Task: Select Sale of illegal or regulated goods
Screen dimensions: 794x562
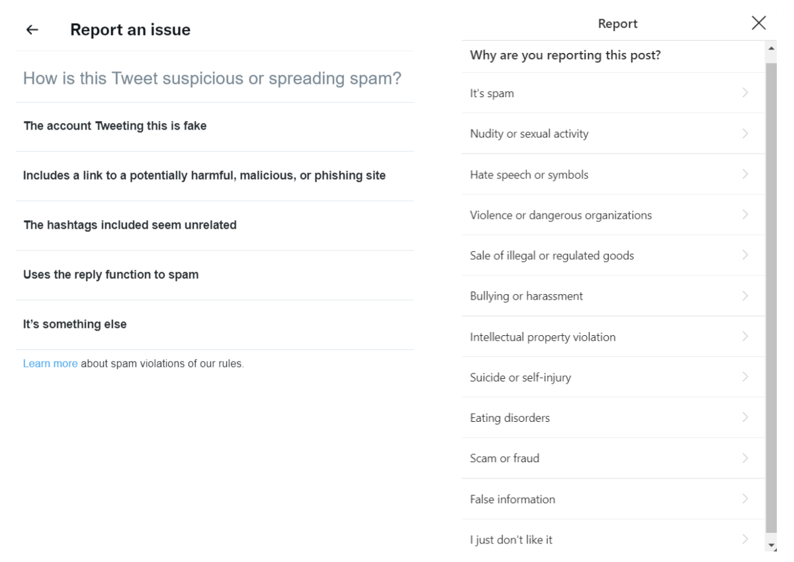Action: pos(552,256)
